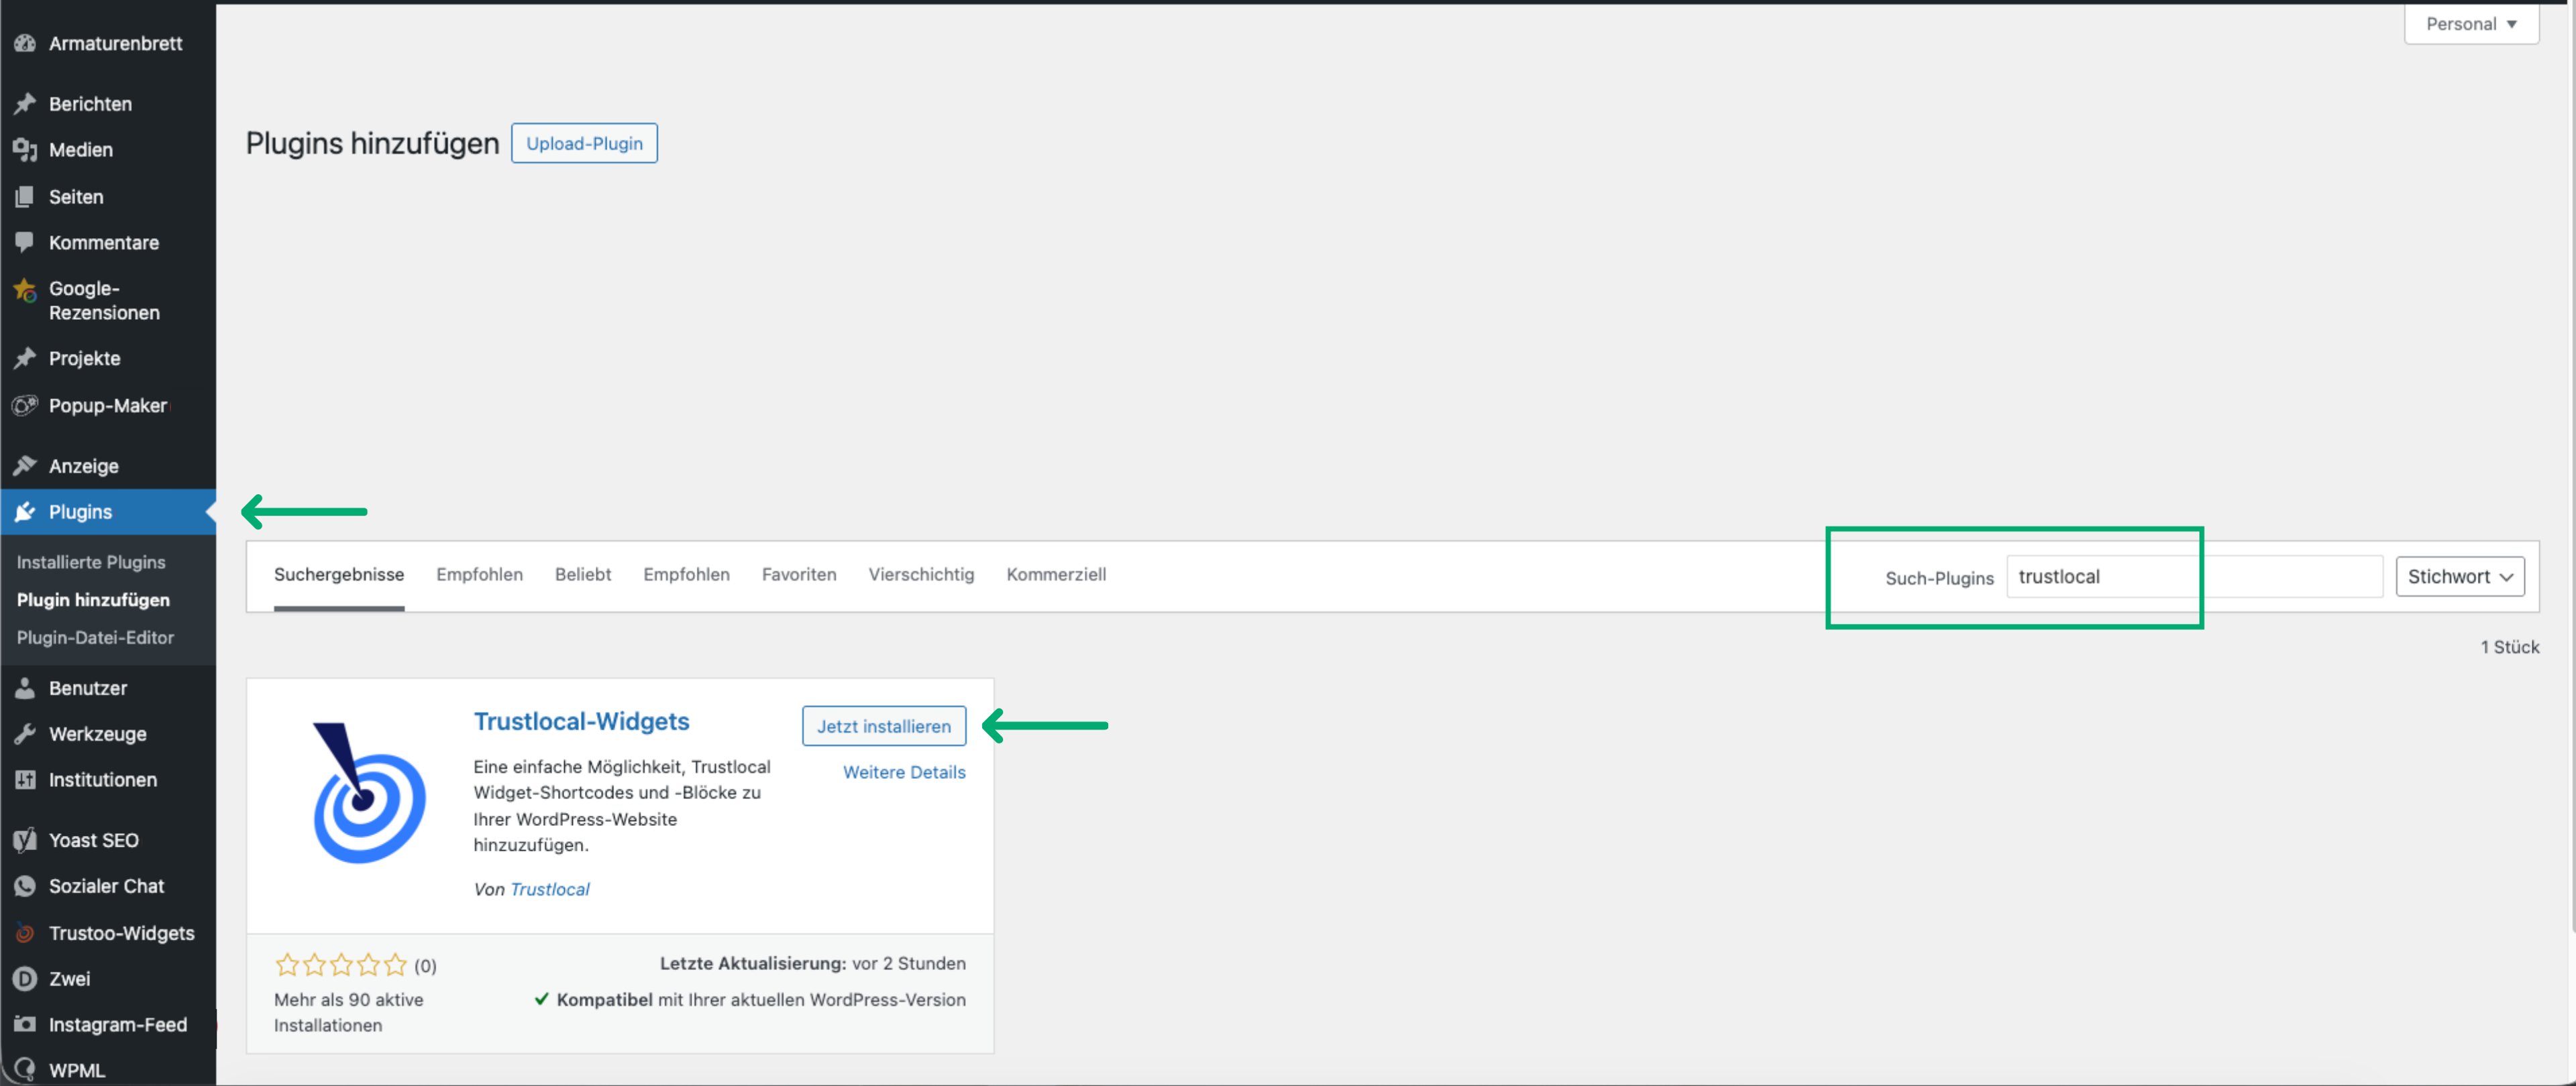Switch to the Suchergebnisse tab
2576x1086 pixels.
339,575
